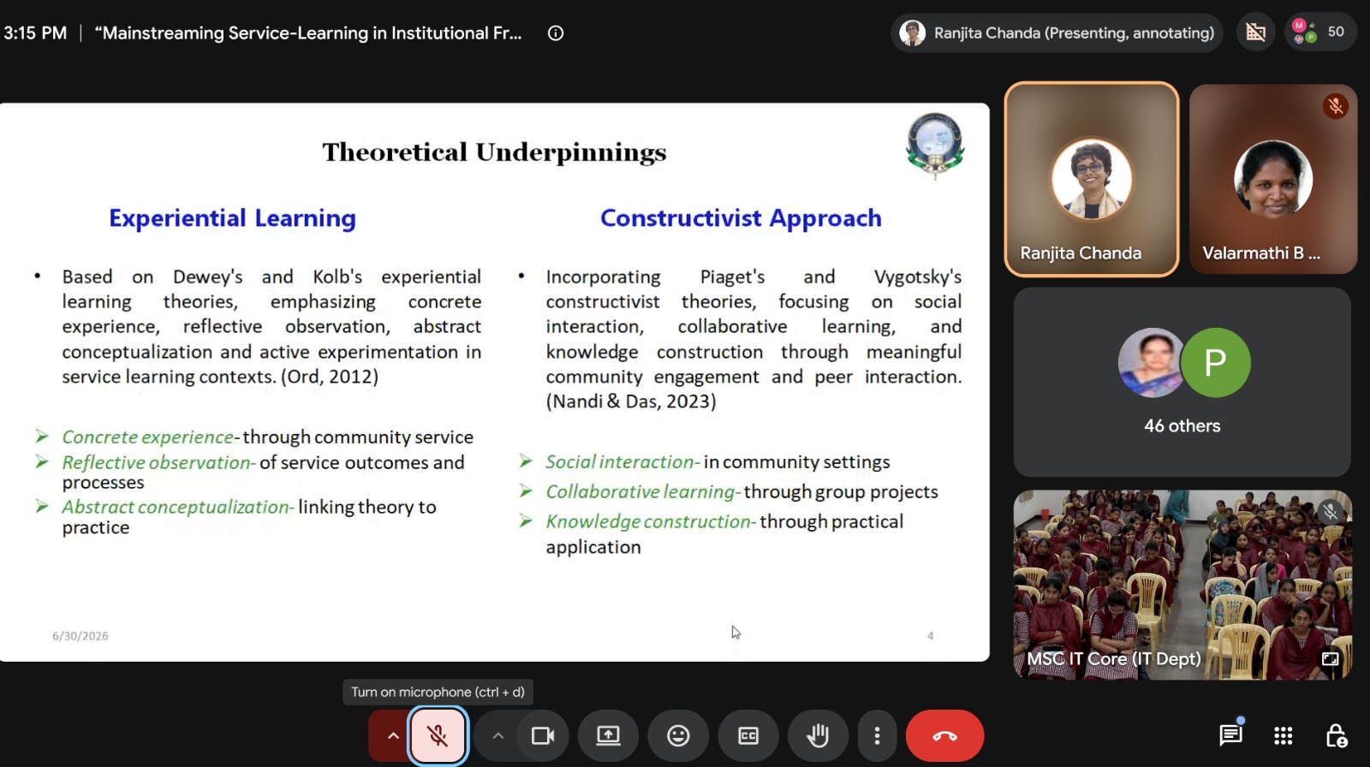Raise your hand in the meeting
The image size is (1370, 767).
pos(818,735)
